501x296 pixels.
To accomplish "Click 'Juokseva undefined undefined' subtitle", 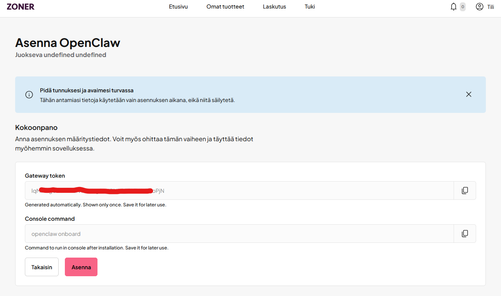I will click(x=61, y=55).
